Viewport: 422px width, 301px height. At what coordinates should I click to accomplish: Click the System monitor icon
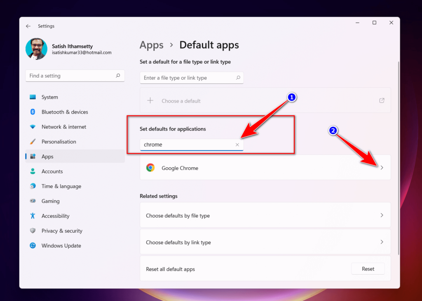pyautogui.click(x=33, y=97)
